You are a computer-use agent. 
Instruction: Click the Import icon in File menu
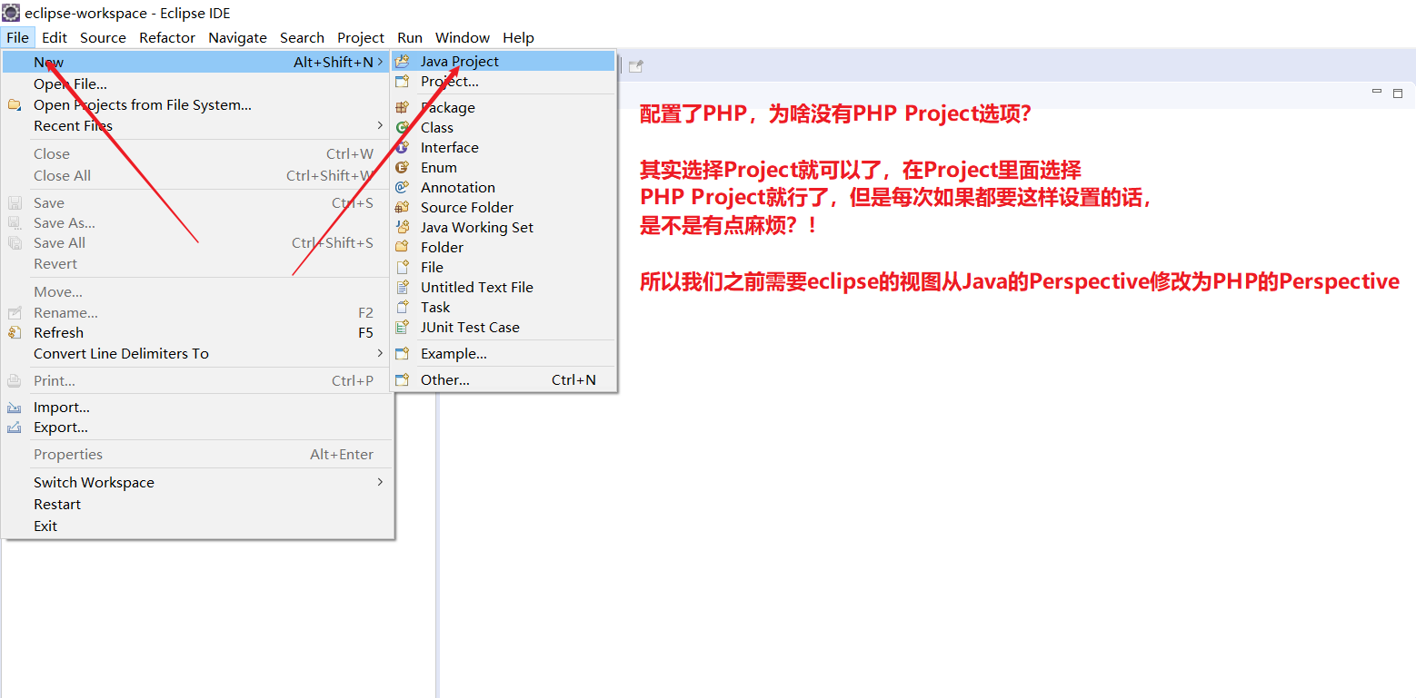click(15, 408)
